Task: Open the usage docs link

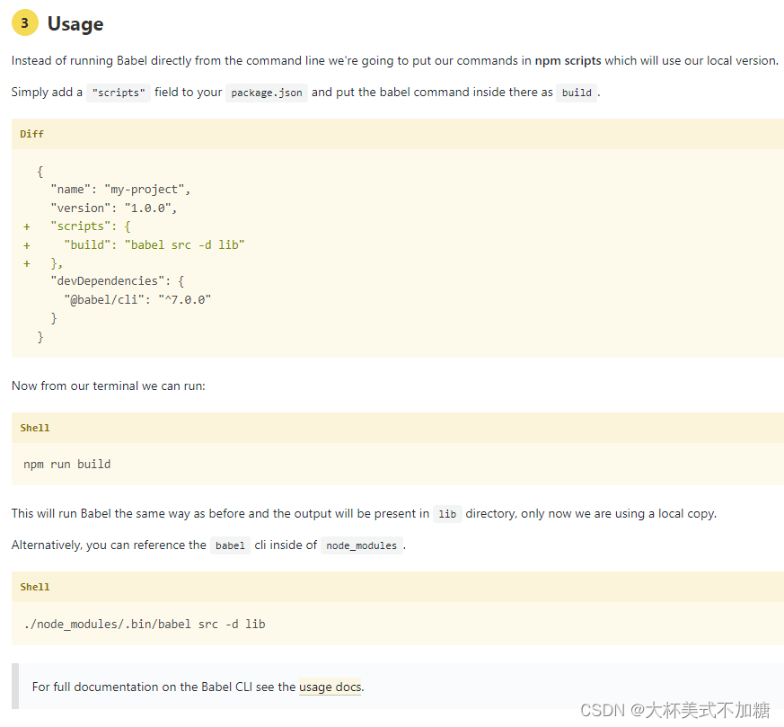Action: tap(330, 687)
